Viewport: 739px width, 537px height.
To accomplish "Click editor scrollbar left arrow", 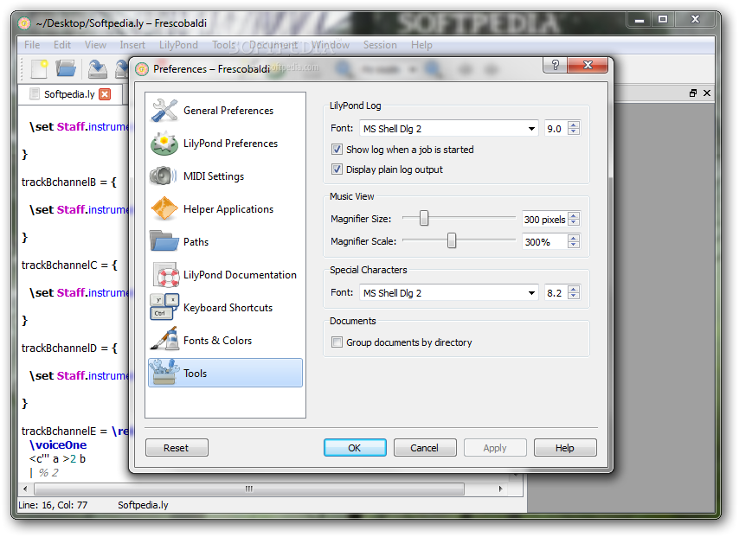I will click(25, 489).
